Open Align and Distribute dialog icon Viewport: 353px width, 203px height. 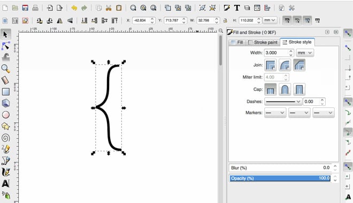[267, 8]
